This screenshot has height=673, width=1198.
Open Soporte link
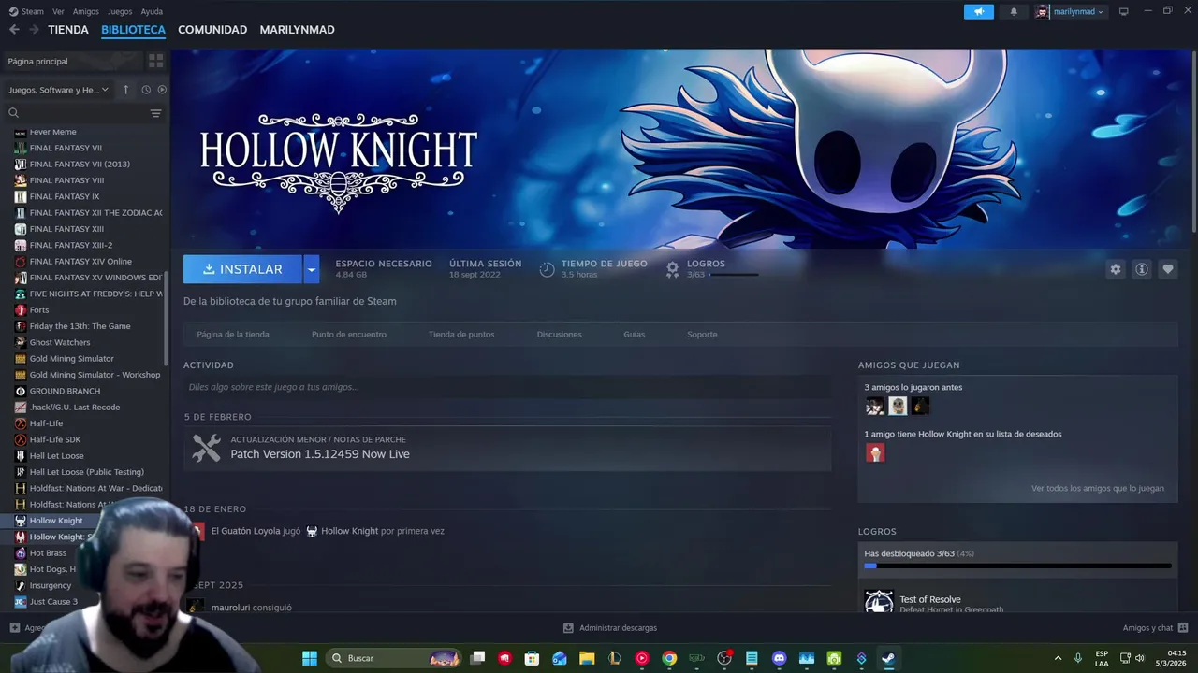tap(702, 335)
